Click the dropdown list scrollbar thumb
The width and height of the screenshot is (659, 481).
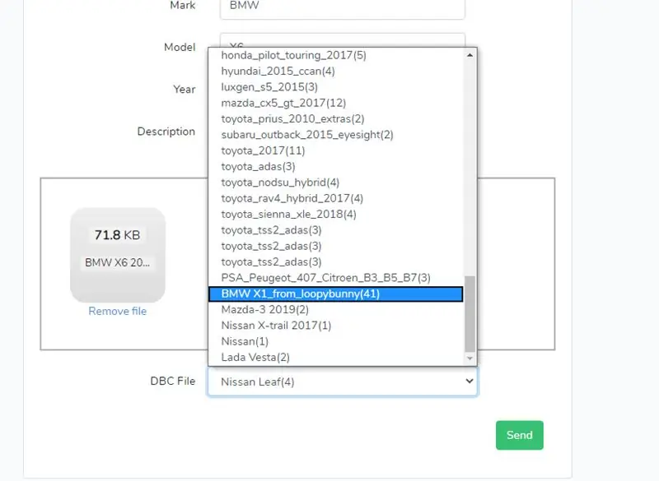470,313
